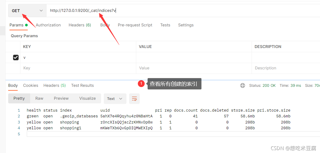Click the empty Value cell for 'v'

(x=194, y=58)
